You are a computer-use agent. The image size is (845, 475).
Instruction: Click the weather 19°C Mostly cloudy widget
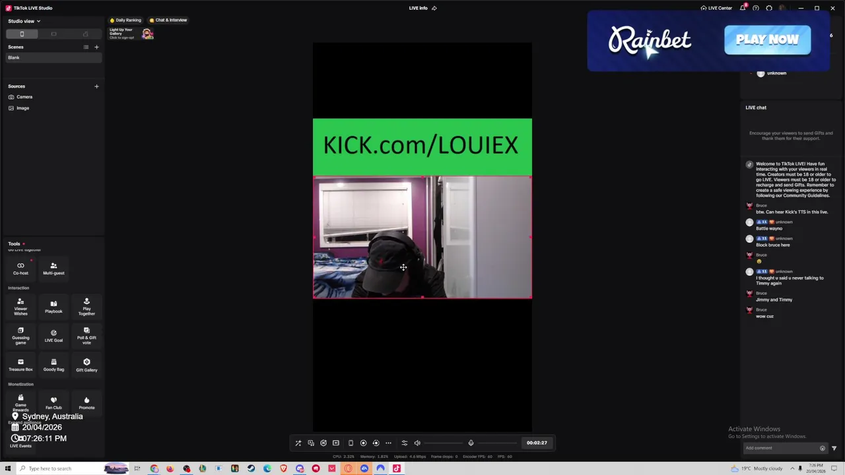(757, 468)
